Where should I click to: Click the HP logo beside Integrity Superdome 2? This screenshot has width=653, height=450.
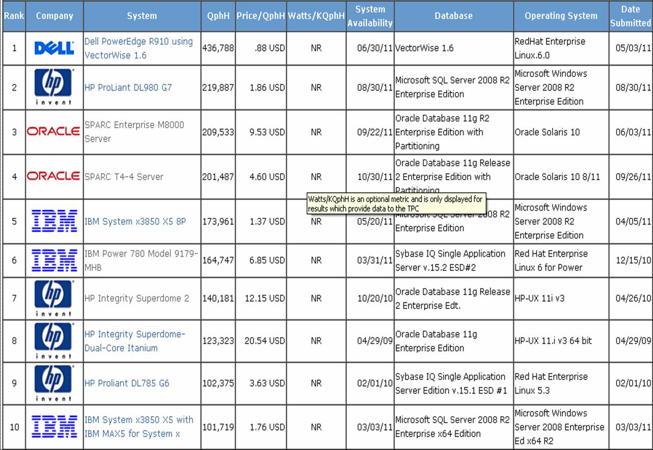pos(54,297)
